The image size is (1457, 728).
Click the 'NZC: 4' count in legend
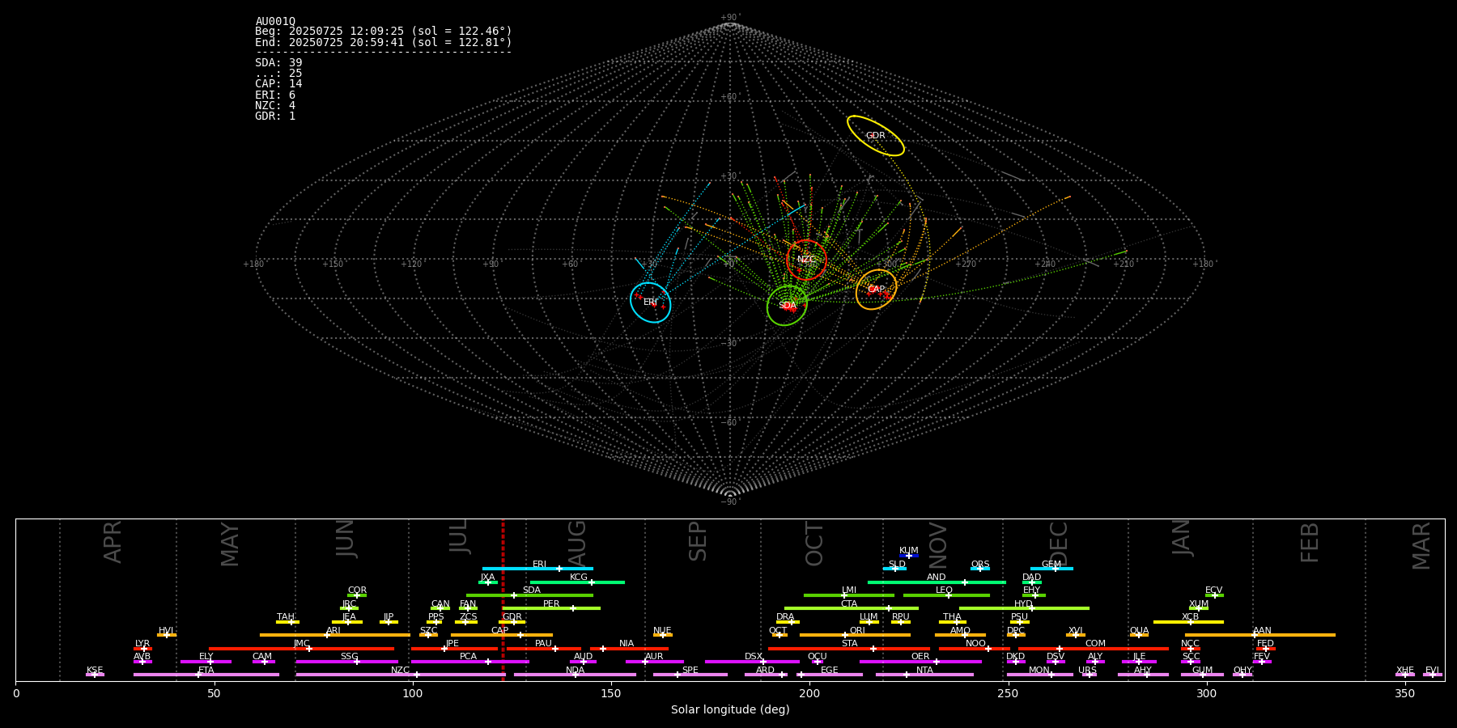click(x=275, y=106)
